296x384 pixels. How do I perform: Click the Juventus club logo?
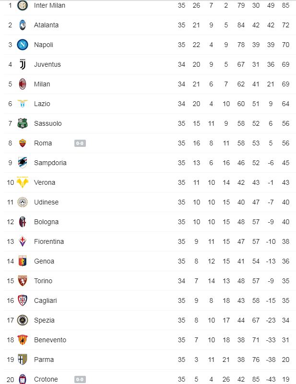tap(23, 64)
